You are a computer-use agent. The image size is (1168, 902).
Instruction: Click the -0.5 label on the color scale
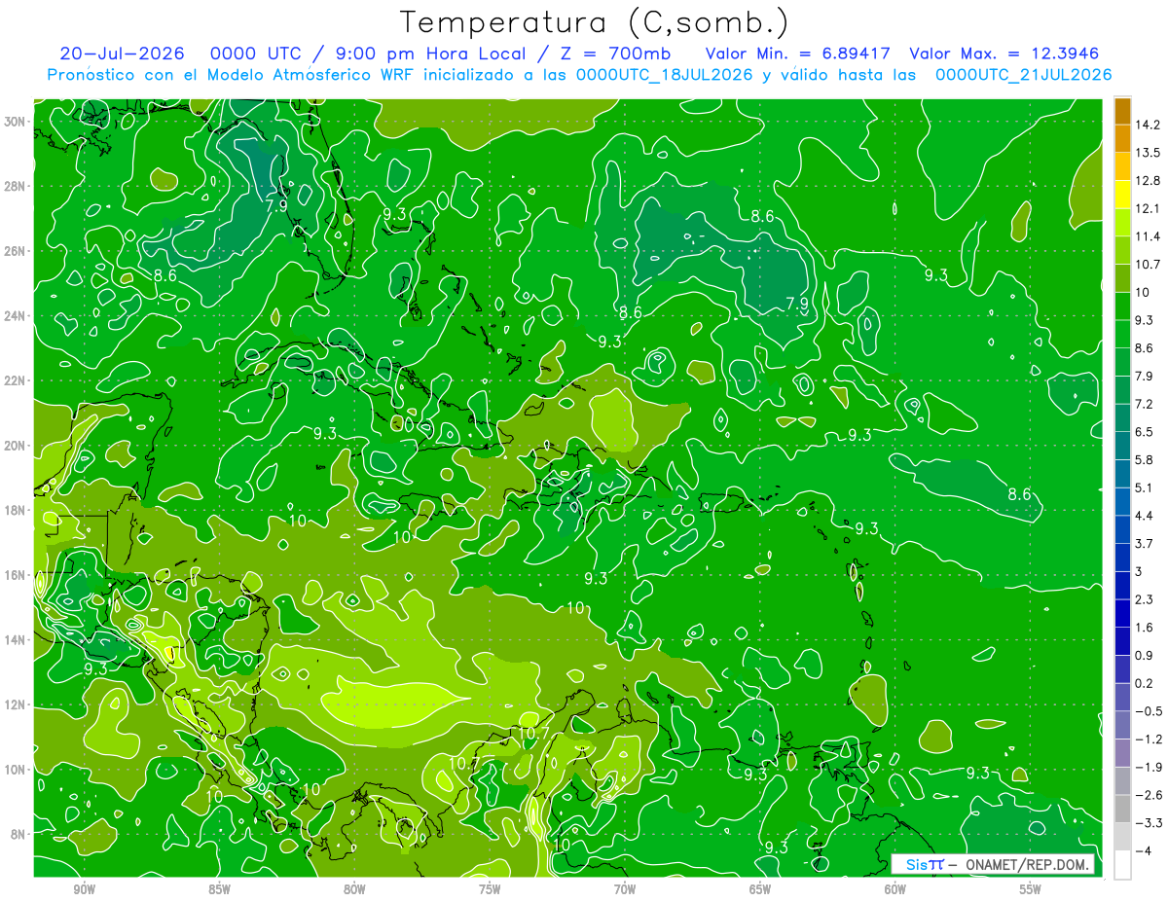click(1148, 711)
